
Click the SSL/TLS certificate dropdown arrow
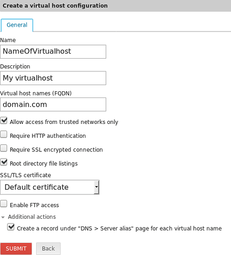pyautogui.click(x=96, y=187)
